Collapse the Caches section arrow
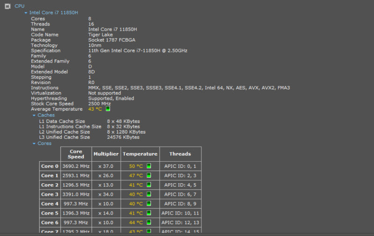Image resolution: width=374 pixels, height=236 pixels. (34, 115)
